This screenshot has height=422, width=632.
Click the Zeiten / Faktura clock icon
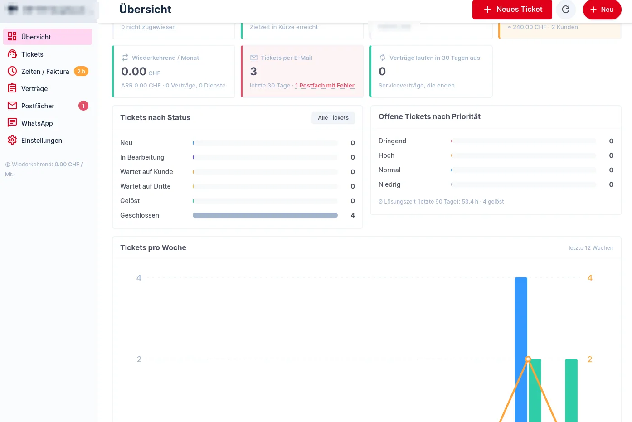click(12, 71)
